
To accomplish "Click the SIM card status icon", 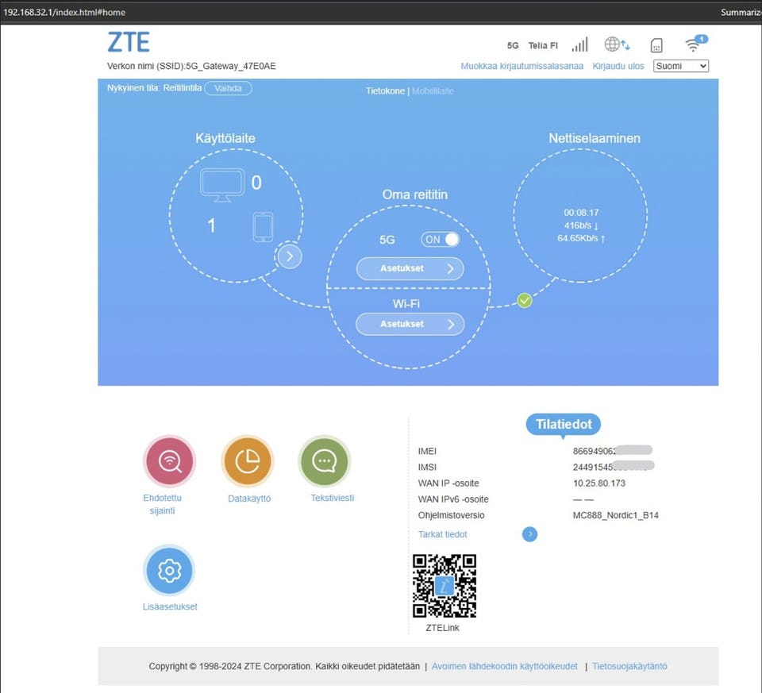I will tap(656, 45).
